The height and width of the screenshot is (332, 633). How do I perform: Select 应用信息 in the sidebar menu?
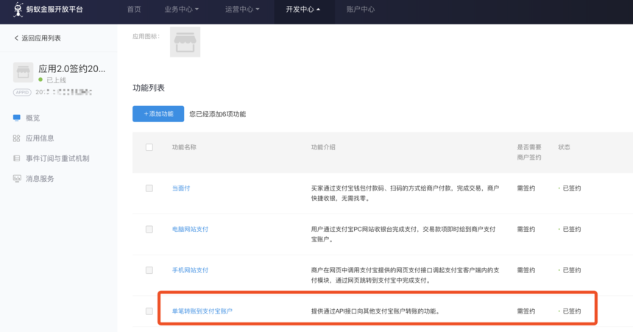pos(40,138)
